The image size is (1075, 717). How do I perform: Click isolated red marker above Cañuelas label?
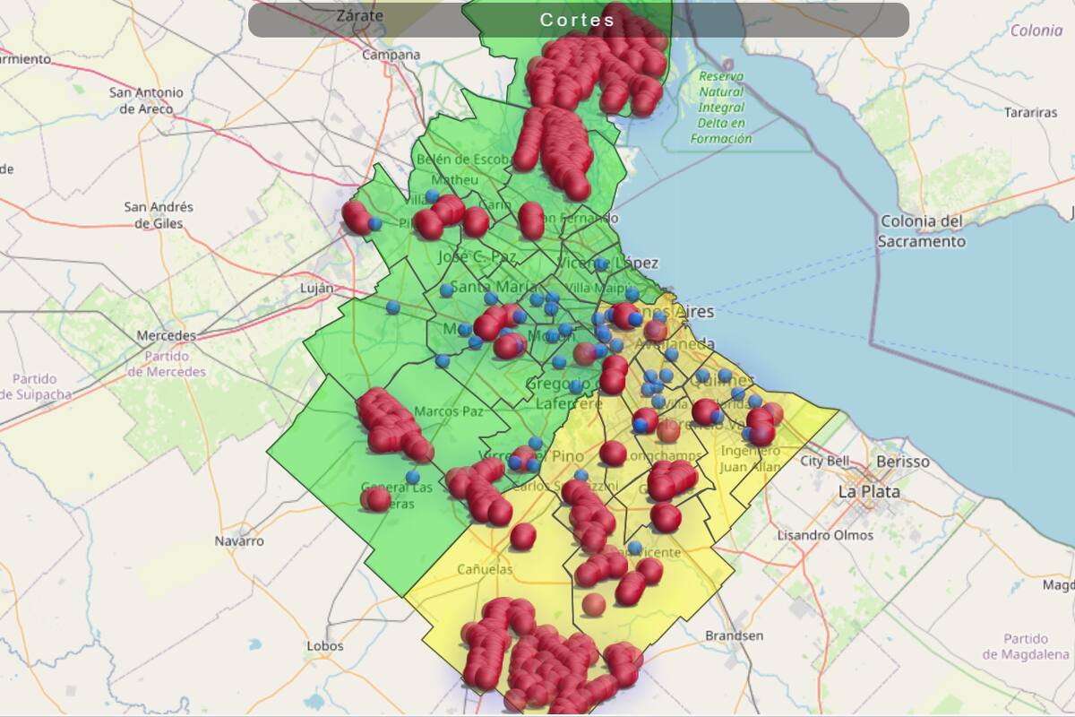click(x=522, y=536)
